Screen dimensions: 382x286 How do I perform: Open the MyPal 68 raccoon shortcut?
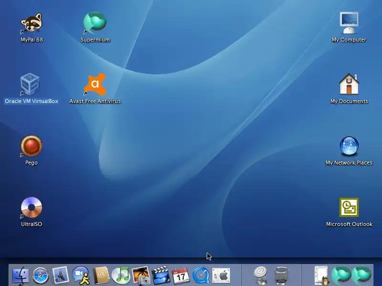coord(32,23)
